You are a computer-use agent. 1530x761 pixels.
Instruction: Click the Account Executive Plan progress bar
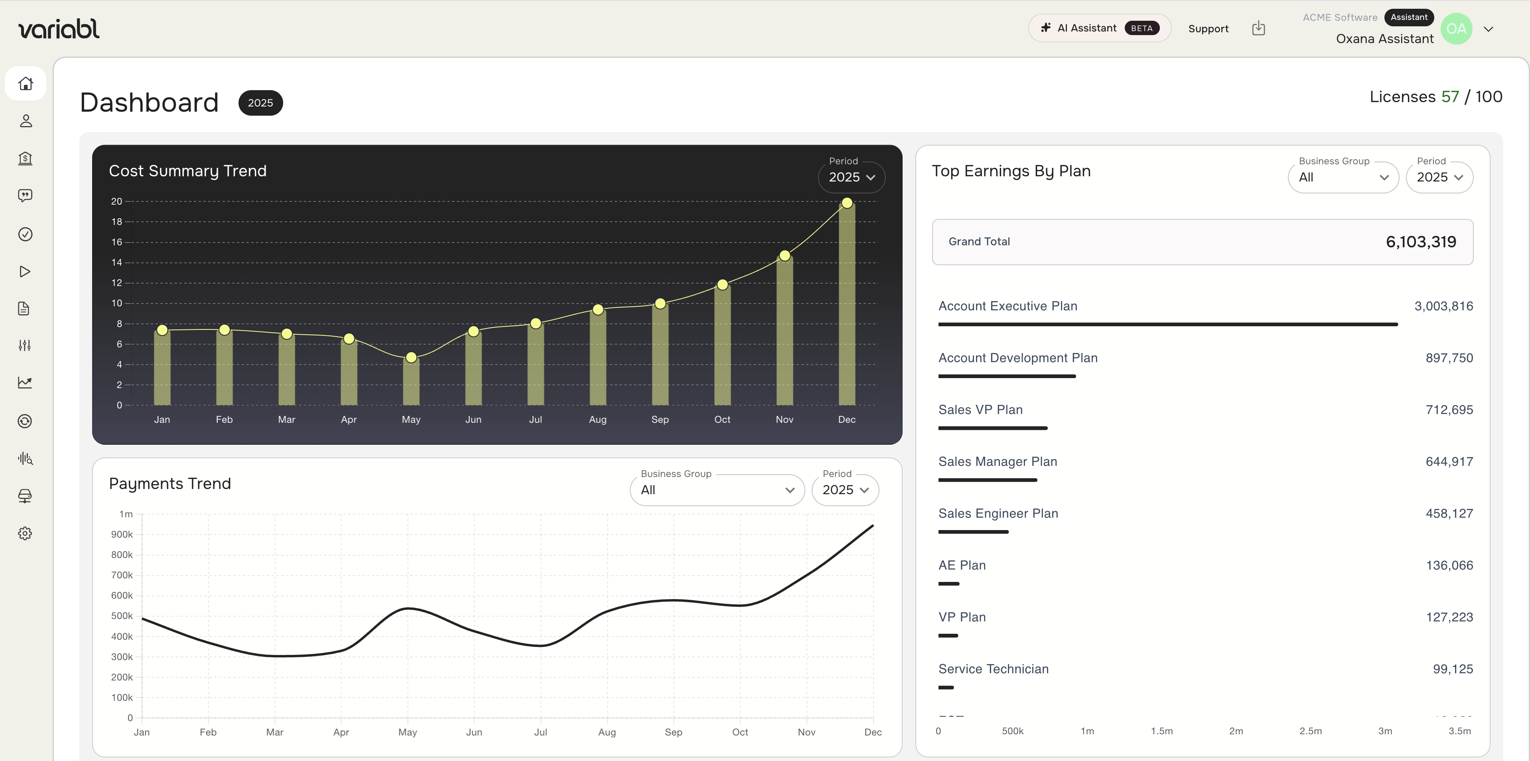pyautogui.click(x=1168, y=324)
